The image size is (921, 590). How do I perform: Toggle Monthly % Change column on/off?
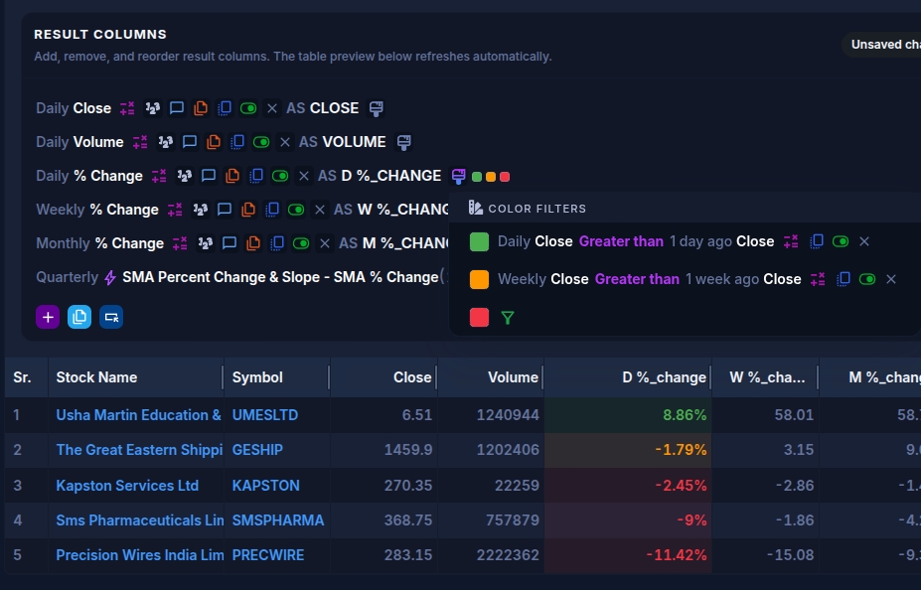(301, 243)
